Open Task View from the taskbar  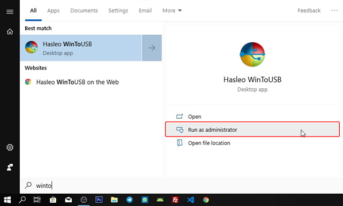click(37, 200)
